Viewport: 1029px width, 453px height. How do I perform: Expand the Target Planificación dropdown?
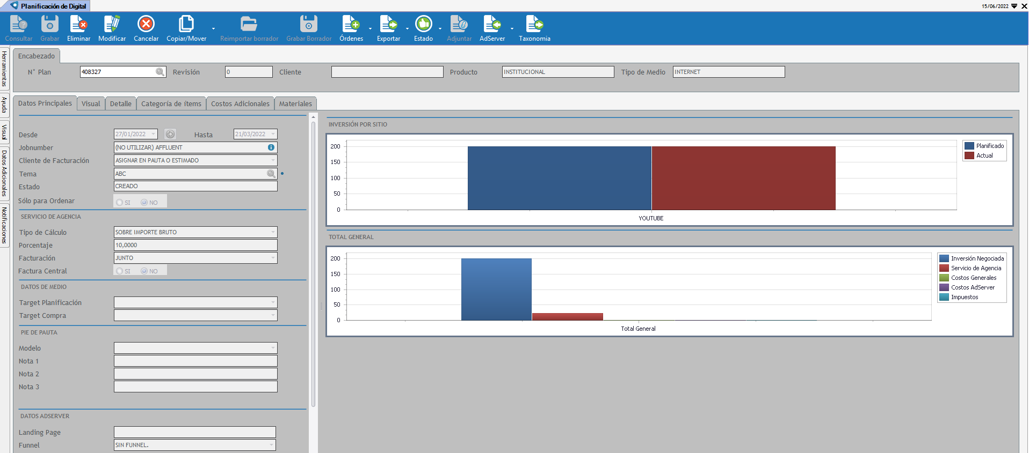273,302
